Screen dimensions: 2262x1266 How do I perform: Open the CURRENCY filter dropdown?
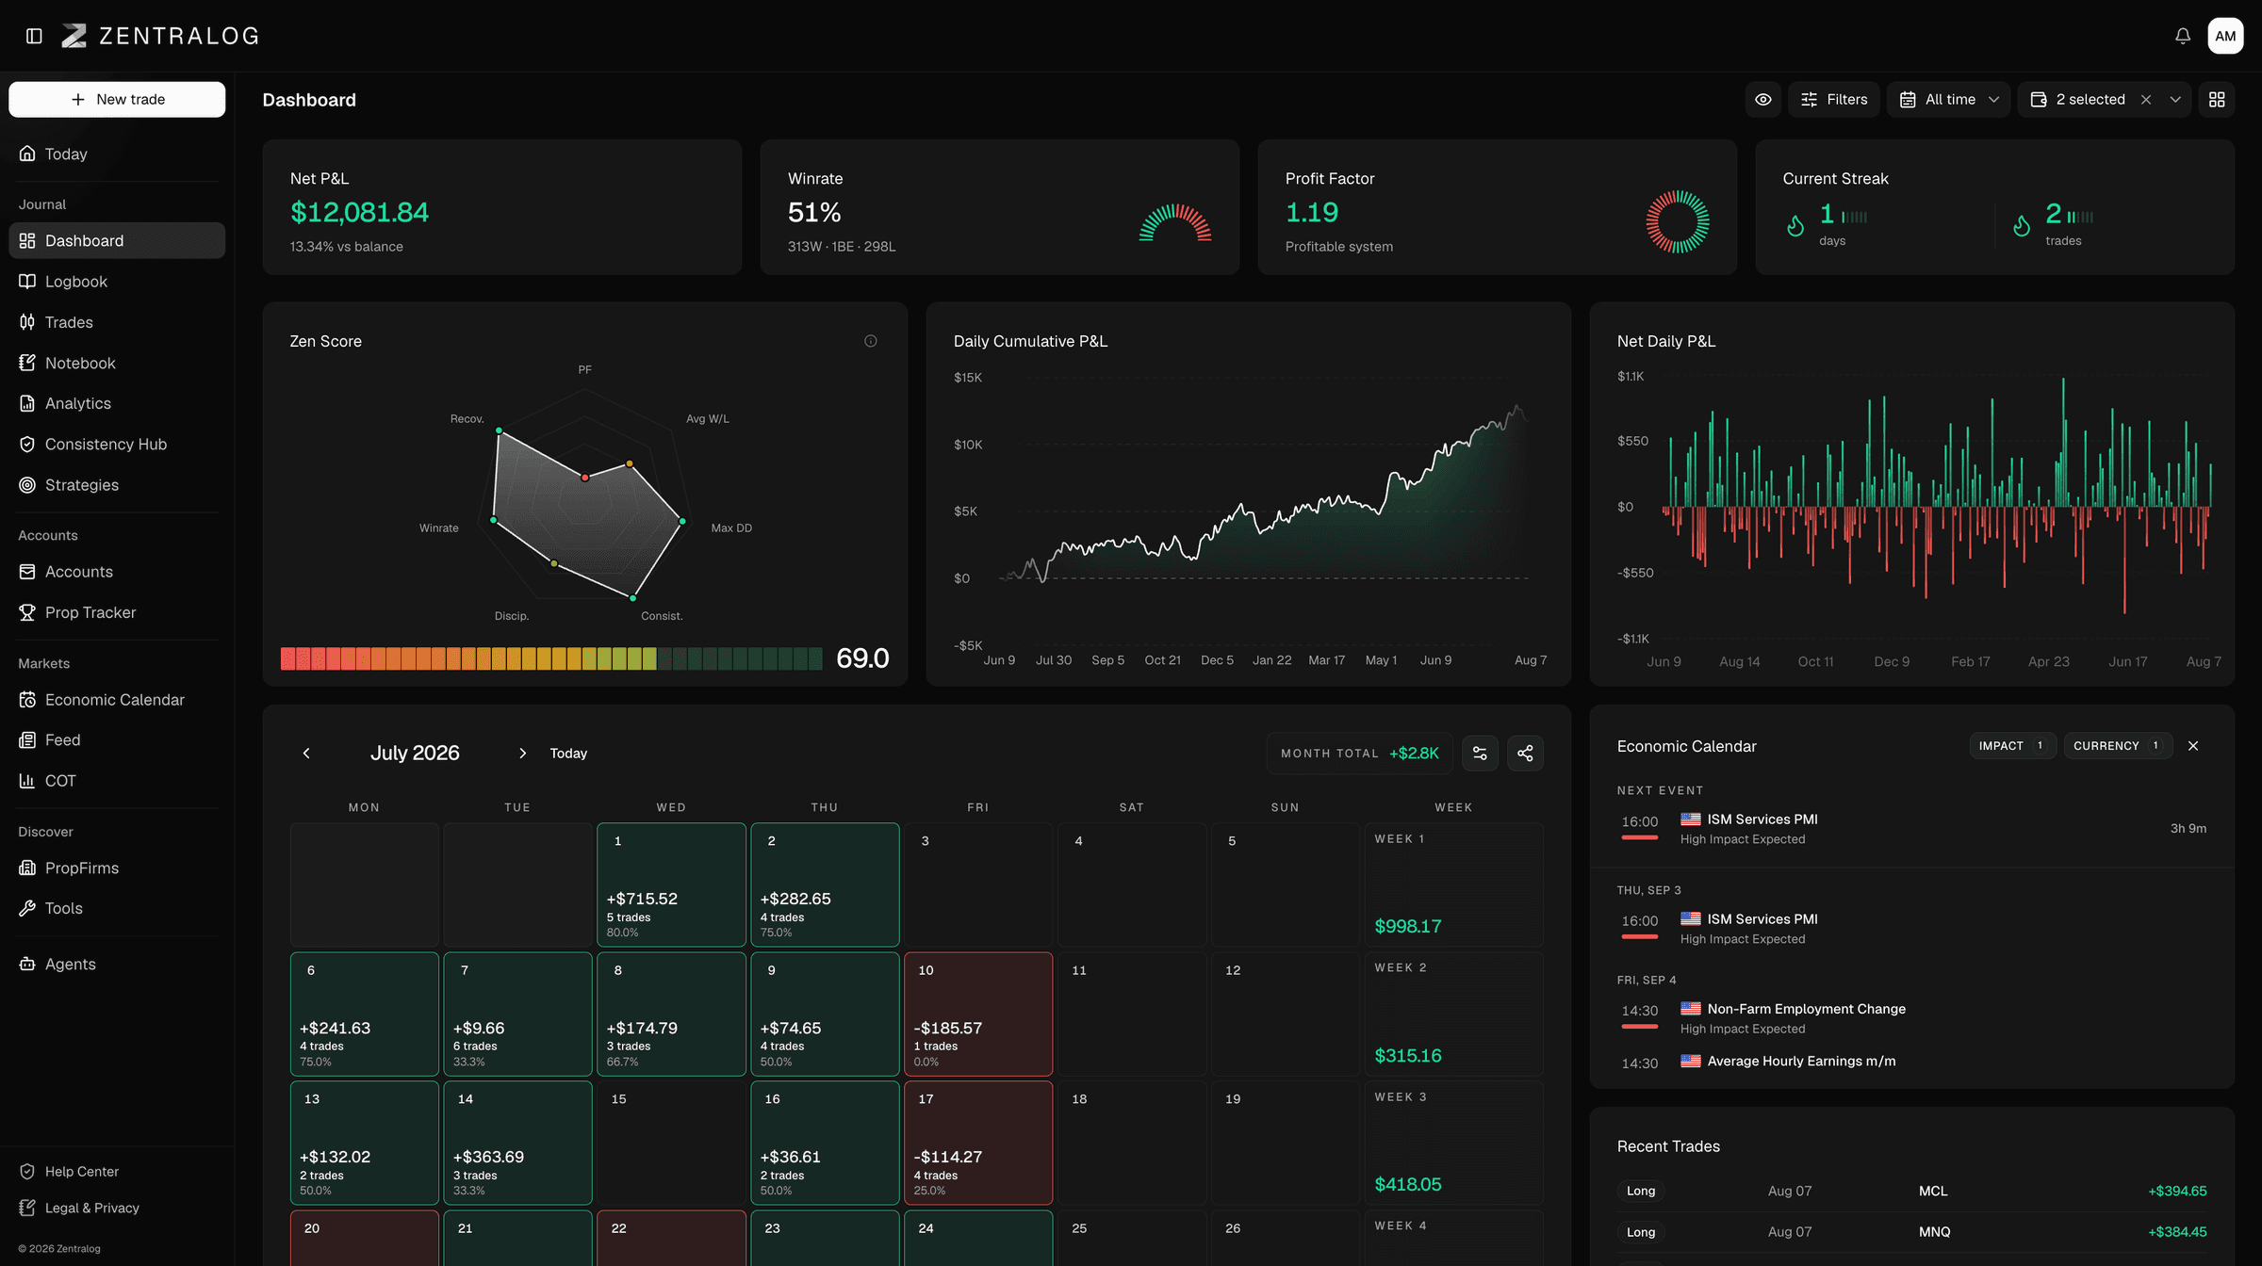pyautogui.click(x=2118, y=745)
